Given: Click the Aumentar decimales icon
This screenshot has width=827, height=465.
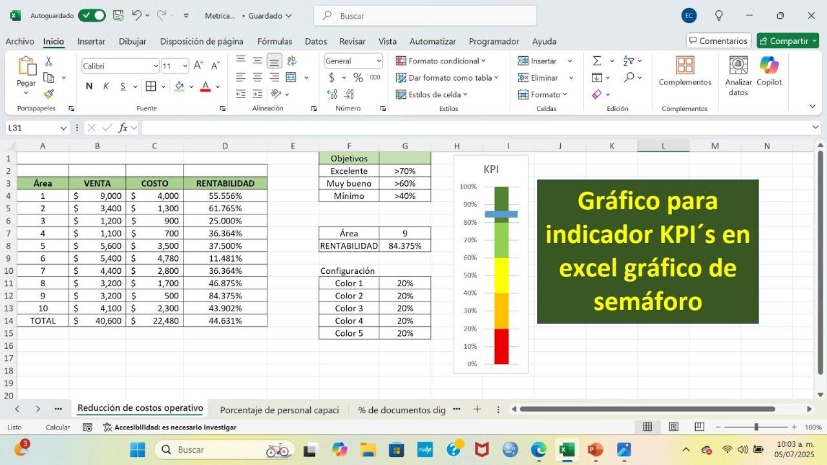Looking at the screenshot, I should click(331, 94).
